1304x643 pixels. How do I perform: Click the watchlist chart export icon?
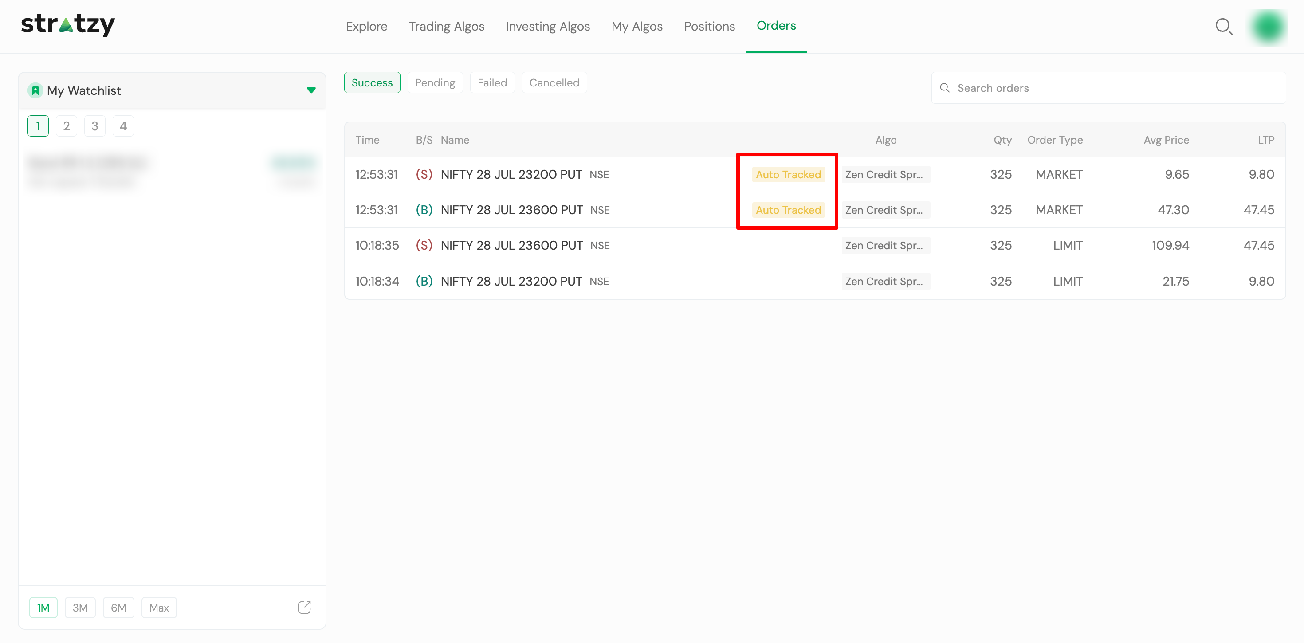tap(304, 608)
